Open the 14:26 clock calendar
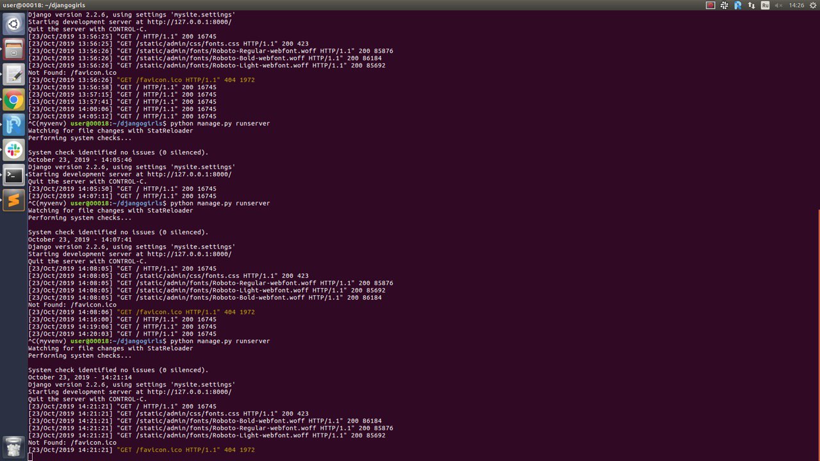The width and height of the screenshot is (820, 461). (796, 5)
